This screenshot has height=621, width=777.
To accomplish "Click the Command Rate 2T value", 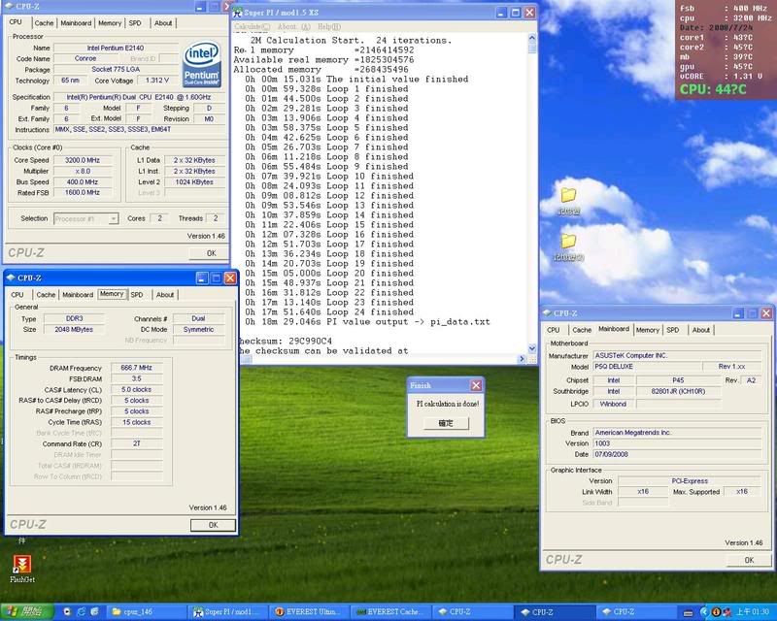I will [x=136, y=443].
